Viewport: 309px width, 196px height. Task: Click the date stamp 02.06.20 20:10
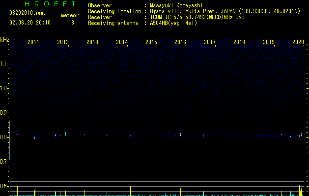30,23
